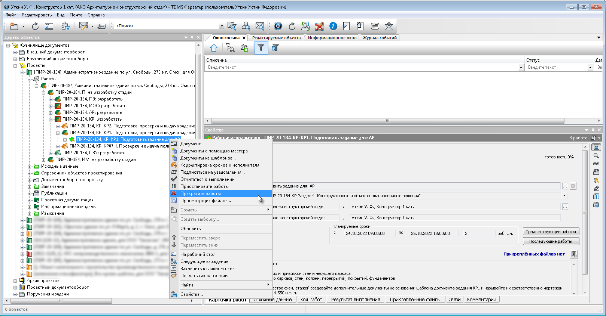The width and height of the screenshot is (606, 316).
Task: Choose Прекратить работы in the context menu
Action: point(201,193)
